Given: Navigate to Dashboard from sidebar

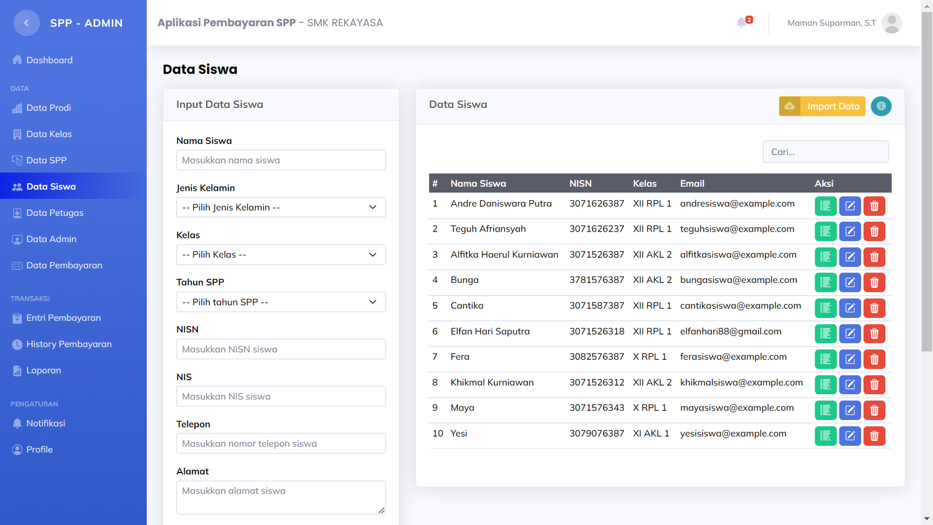Looking at the screenshot, I should (49, 60).
